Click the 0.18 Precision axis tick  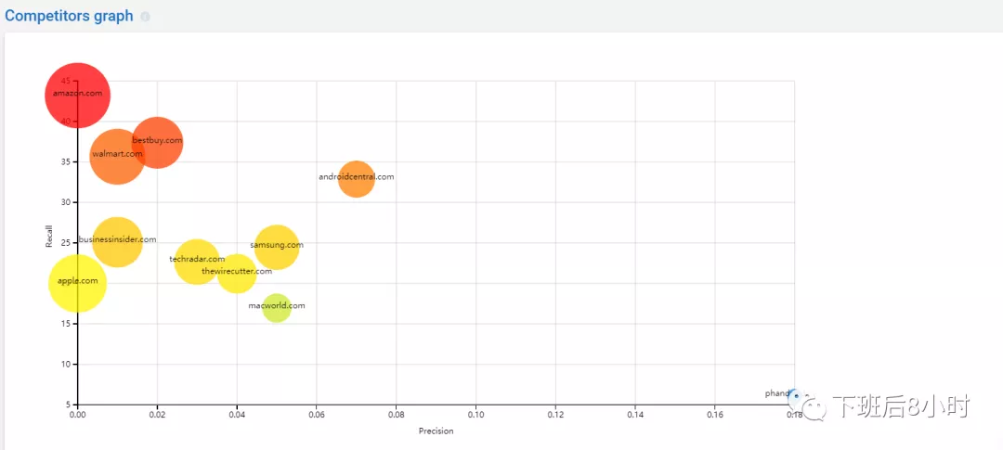[794, 414]
